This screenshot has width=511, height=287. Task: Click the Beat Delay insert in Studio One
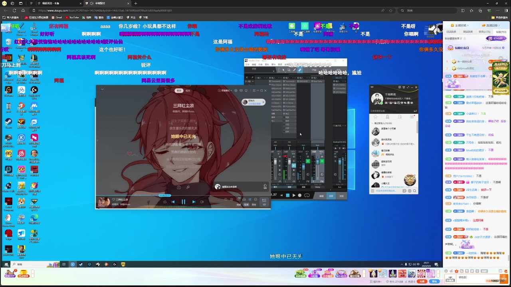tap(318, 81)
